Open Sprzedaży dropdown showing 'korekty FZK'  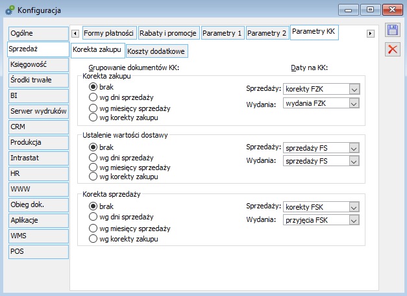[321, 89]
